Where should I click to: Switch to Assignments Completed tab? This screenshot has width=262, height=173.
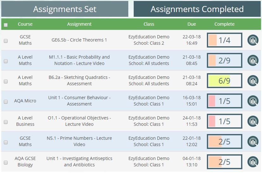197,9
